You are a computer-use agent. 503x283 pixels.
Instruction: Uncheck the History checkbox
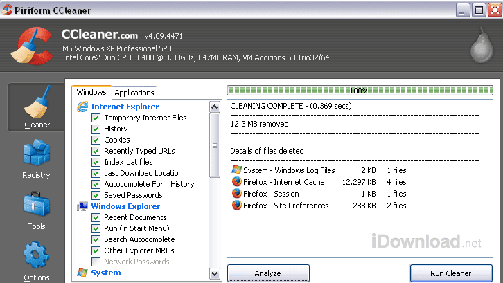[x=96, y=129]
